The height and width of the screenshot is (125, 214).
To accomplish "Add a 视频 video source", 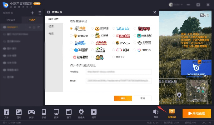I will click(94, 114).
